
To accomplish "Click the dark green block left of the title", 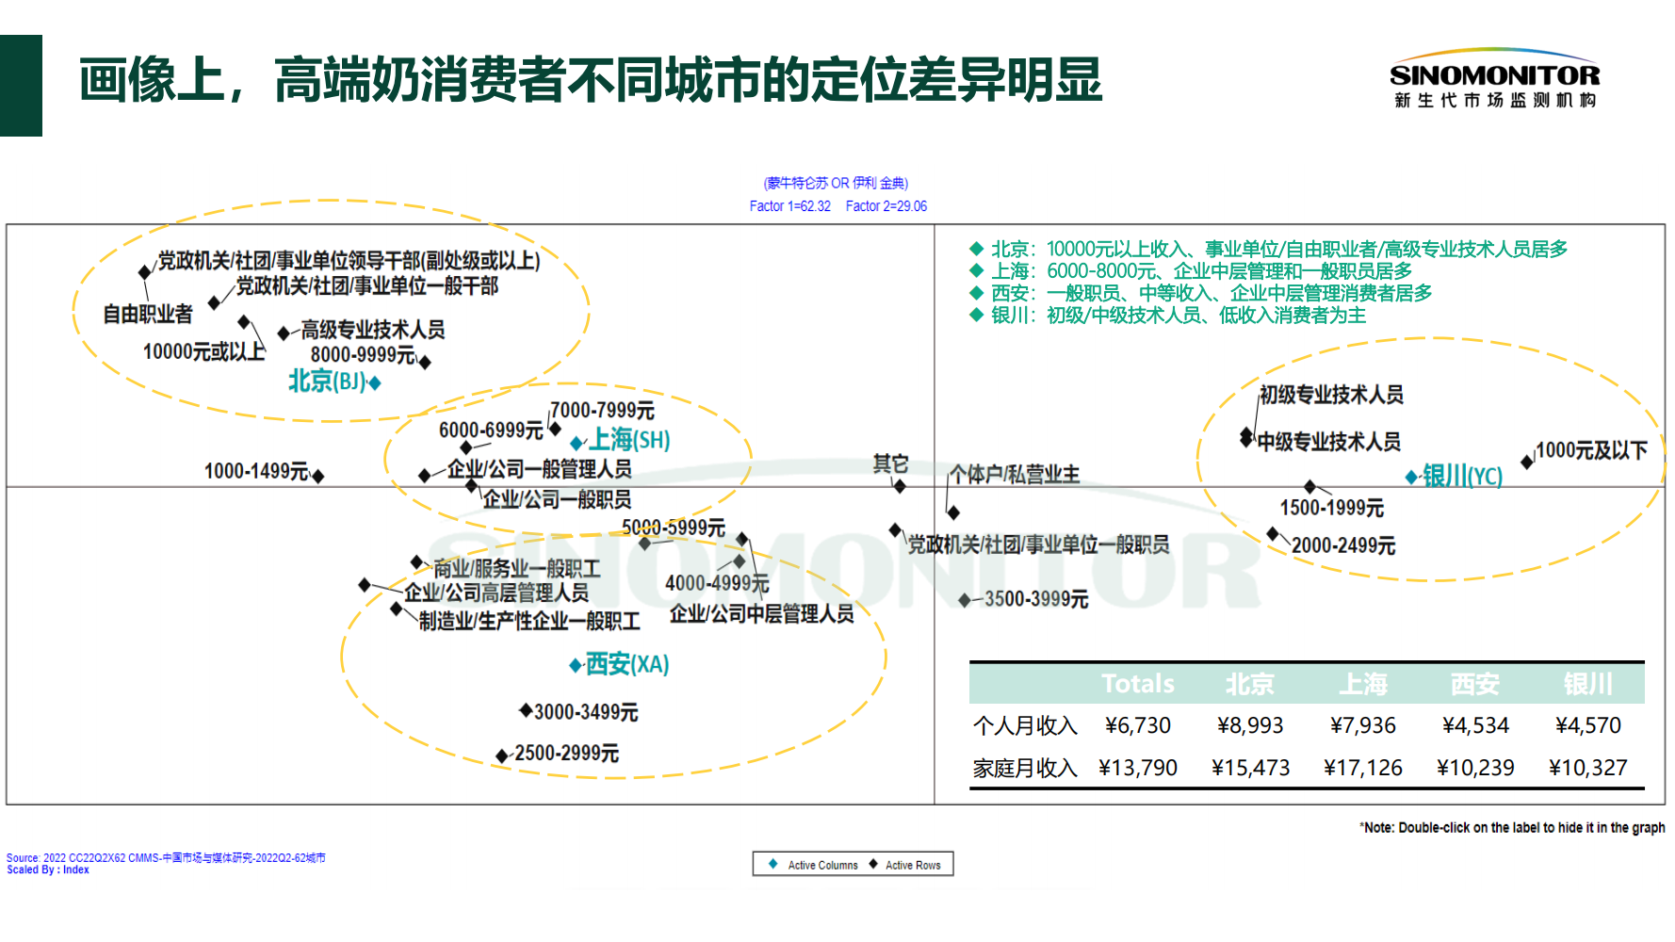I will pyautogui.click(x=21, y=86).
